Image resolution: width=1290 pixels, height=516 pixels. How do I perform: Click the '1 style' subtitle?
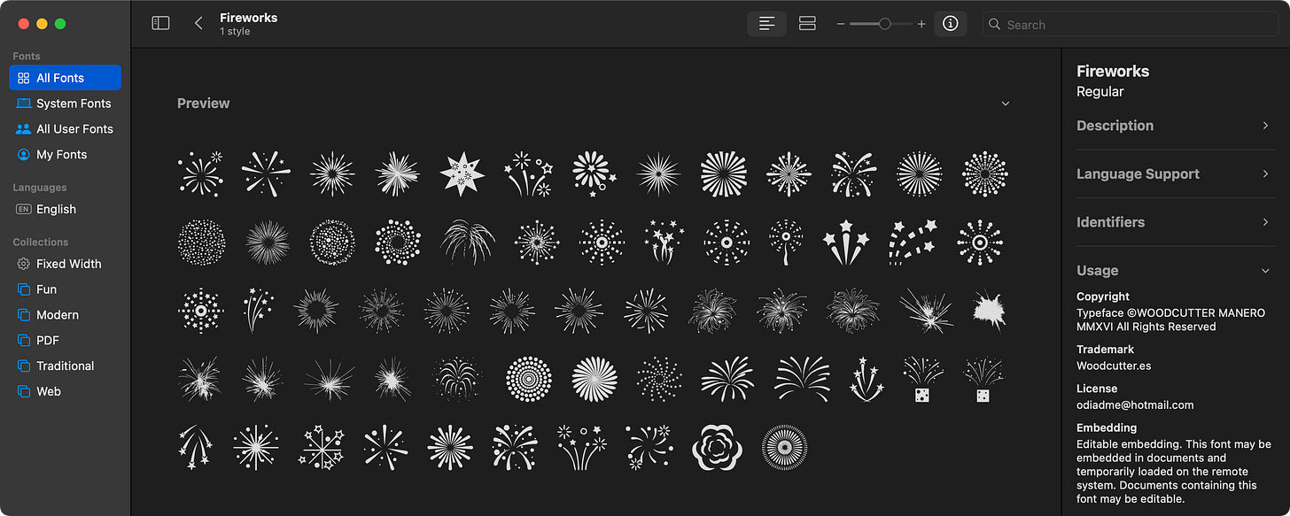[235, 32]
